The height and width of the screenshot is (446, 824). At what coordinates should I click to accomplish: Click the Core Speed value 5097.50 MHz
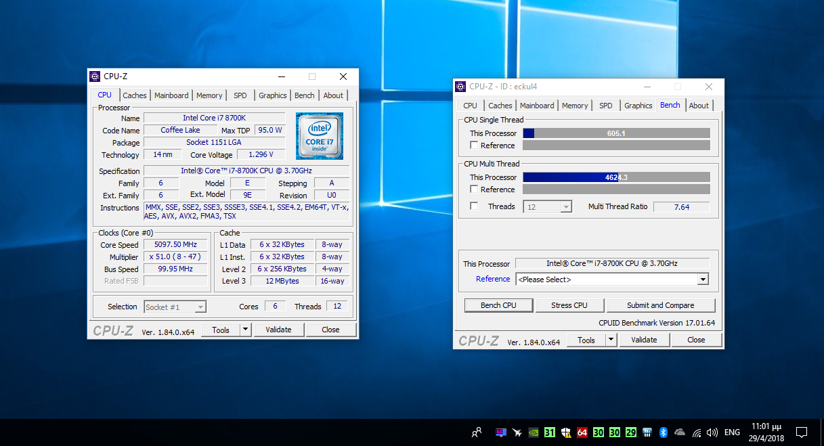pyautogui.click(x=176, y=245)
